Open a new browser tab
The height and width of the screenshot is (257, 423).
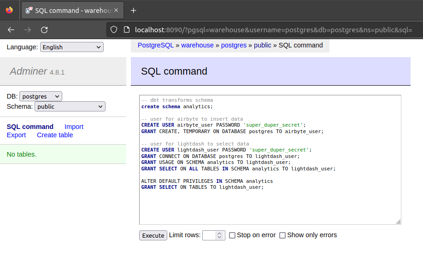133,10
